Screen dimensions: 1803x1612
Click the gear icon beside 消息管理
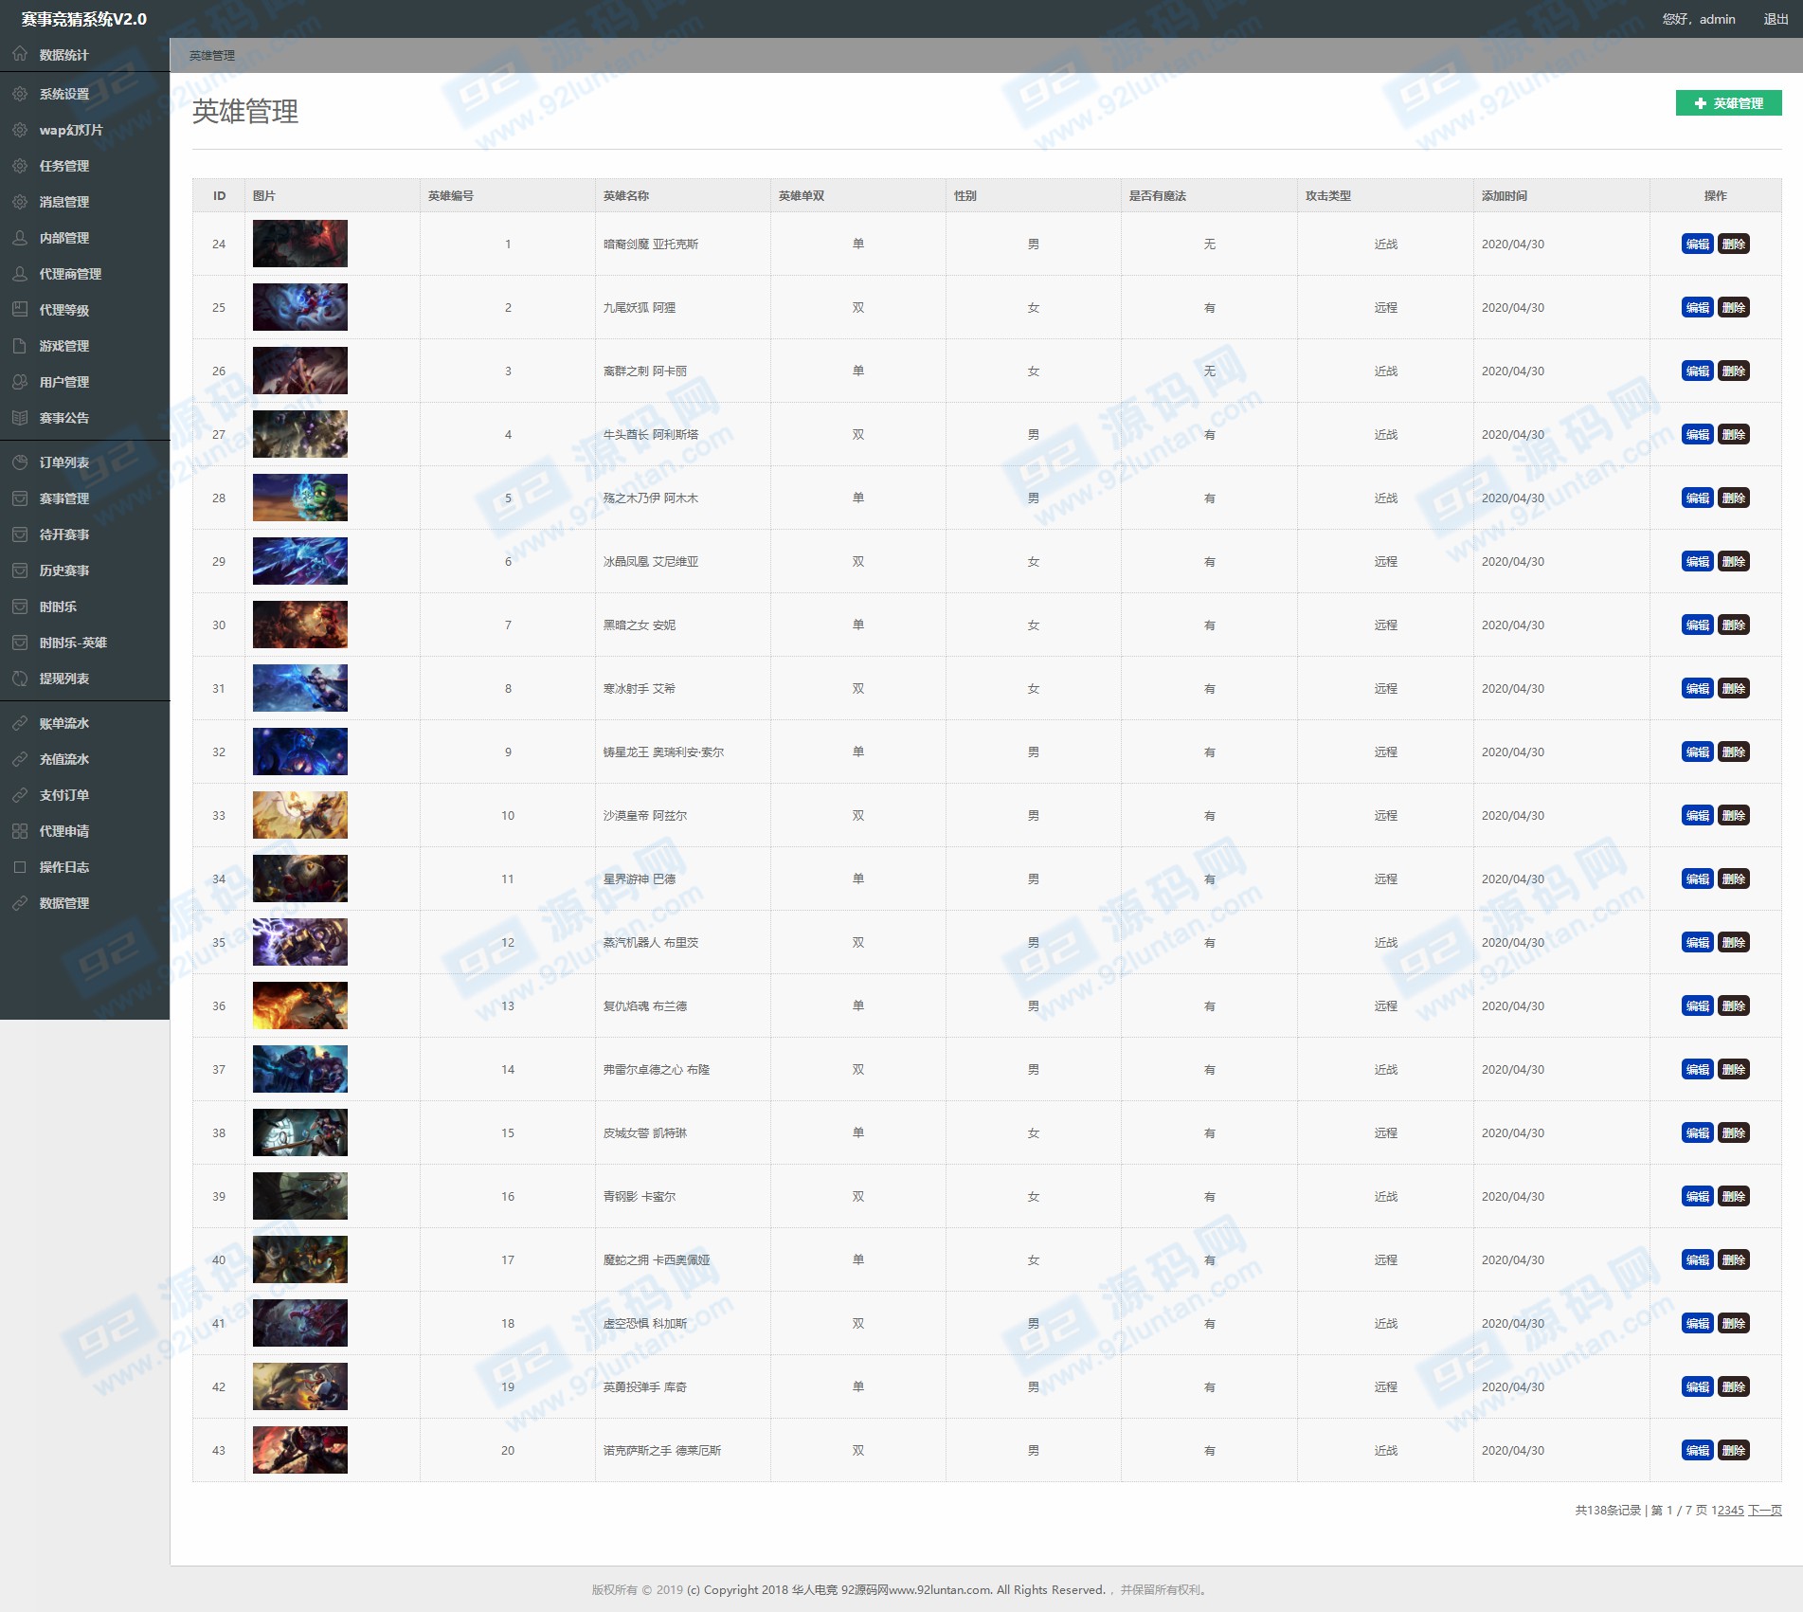click(x=20, y=202)
